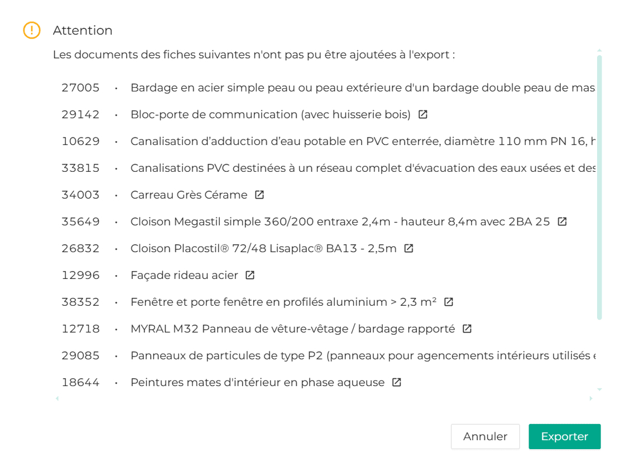Screen dimensions: 625x467
Task: Open external link icon for Carreau Grès Cérame
Action: coord(259,195)
